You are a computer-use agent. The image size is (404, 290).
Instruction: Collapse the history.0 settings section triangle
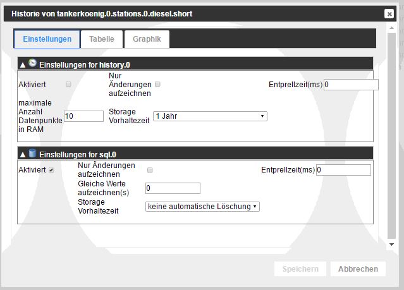pyautogui.click(x=23, y=64)
